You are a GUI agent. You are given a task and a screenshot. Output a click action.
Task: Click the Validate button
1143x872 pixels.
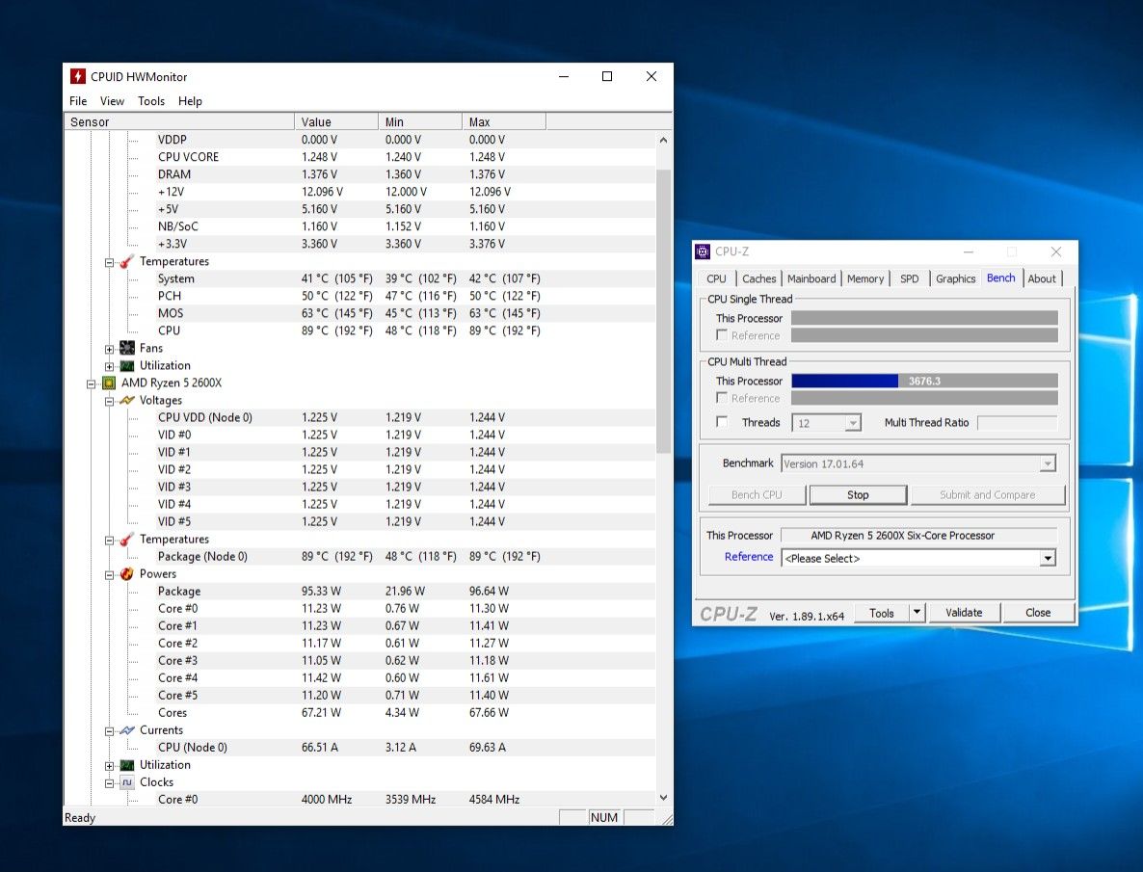coord(963,613)
